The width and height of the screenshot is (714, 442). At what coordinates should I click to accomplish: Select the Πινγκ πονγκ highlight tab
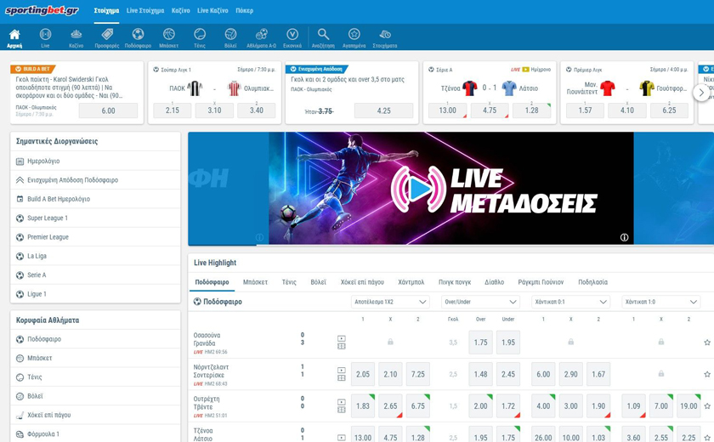point(455,282)
